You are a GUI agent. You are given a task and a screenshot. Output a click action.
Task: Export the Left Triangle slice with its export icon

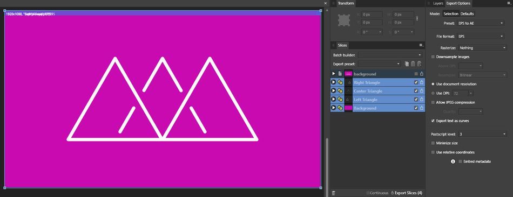coord(422,100)
